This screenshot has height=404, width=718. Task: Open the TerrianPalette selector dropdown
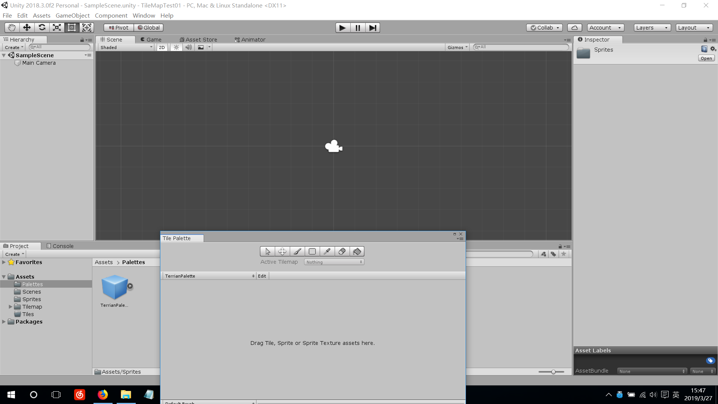coord(209,276)
